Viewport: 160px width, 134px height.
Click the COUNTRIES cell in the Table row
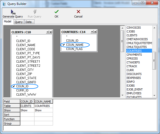[43, 106]
